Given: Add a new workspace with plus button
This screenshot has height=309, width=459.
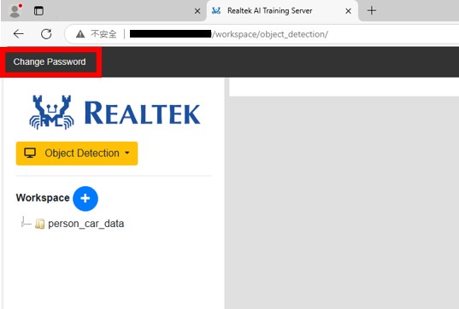Looking at the screenshot, I should [85, 199].
